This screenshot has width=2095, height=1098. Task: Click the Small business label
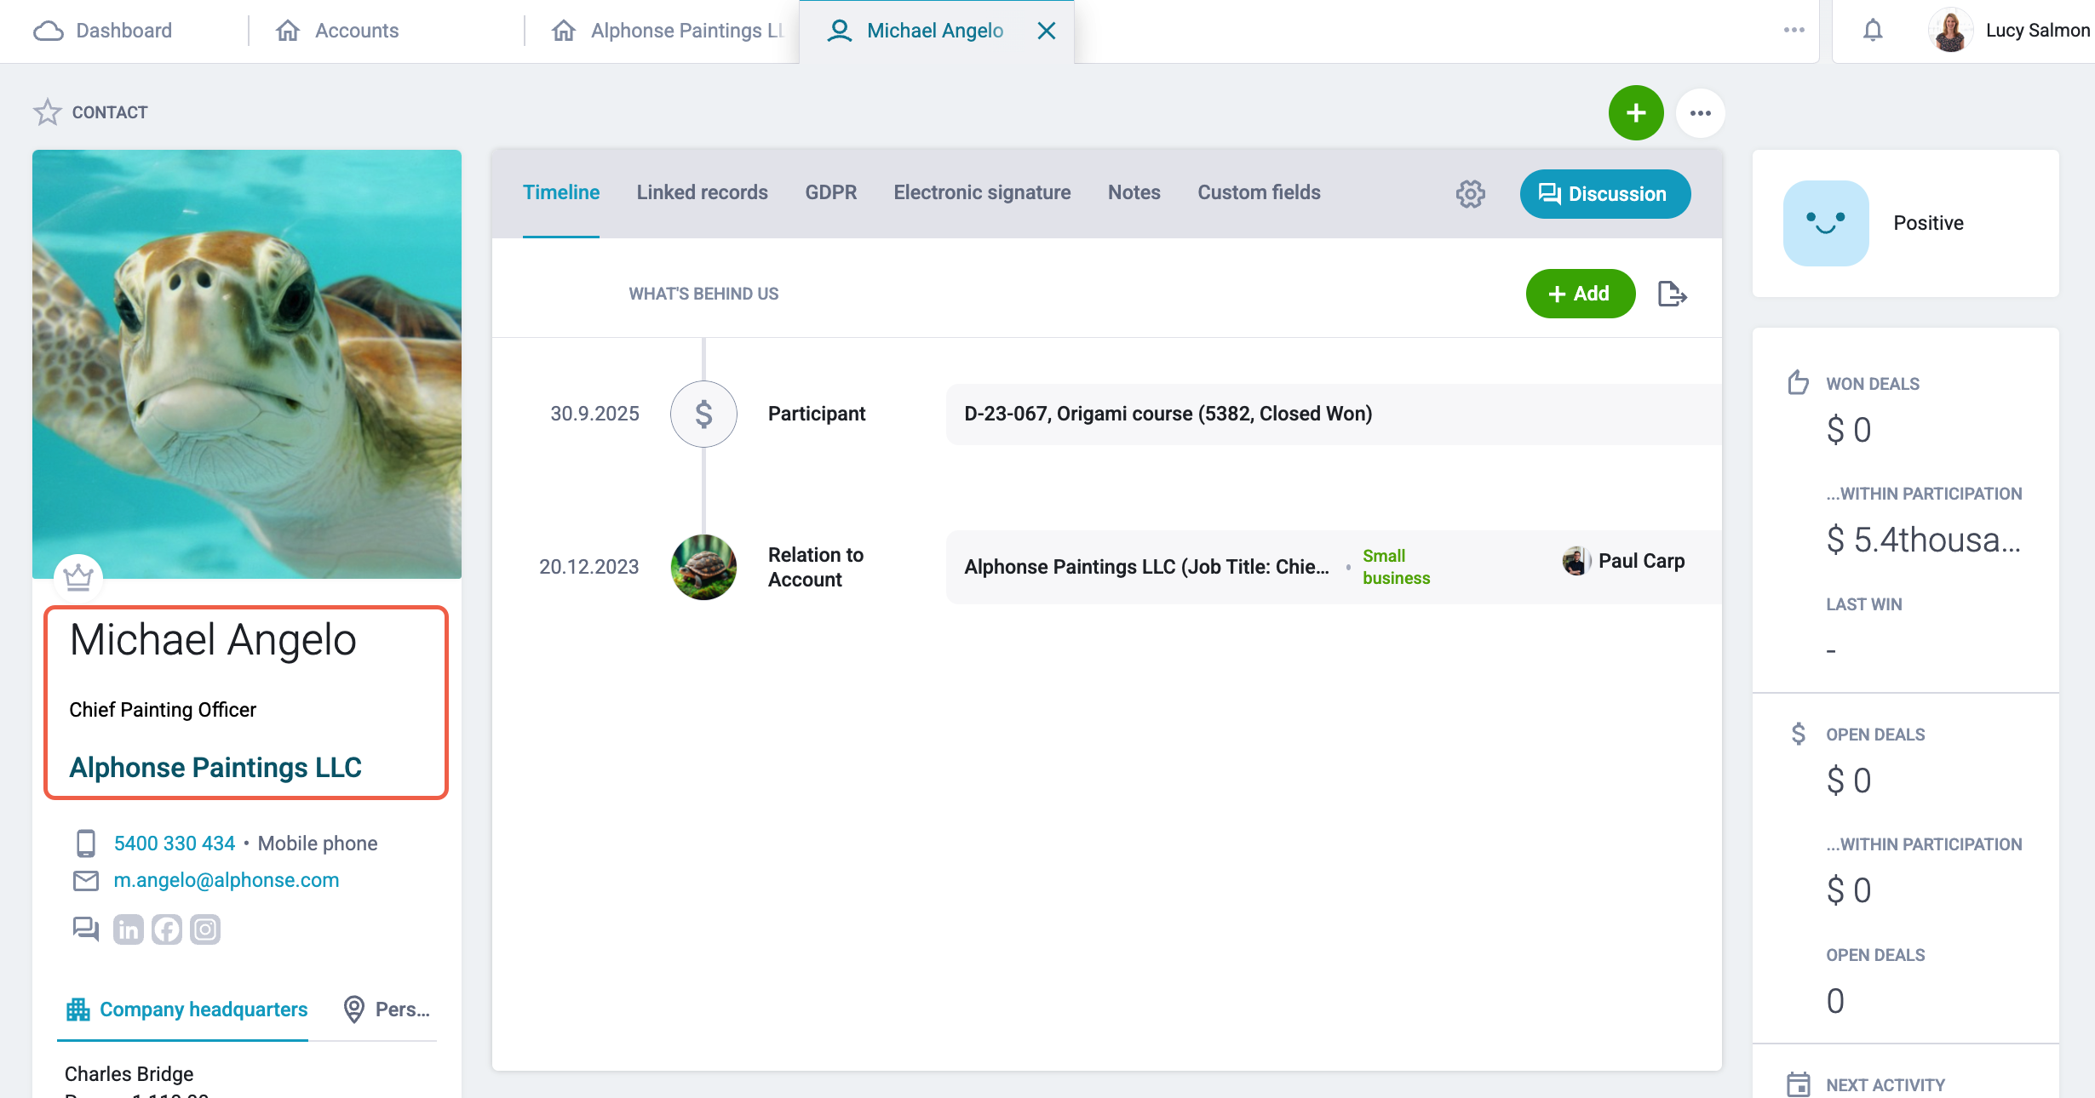point(1396,567)
